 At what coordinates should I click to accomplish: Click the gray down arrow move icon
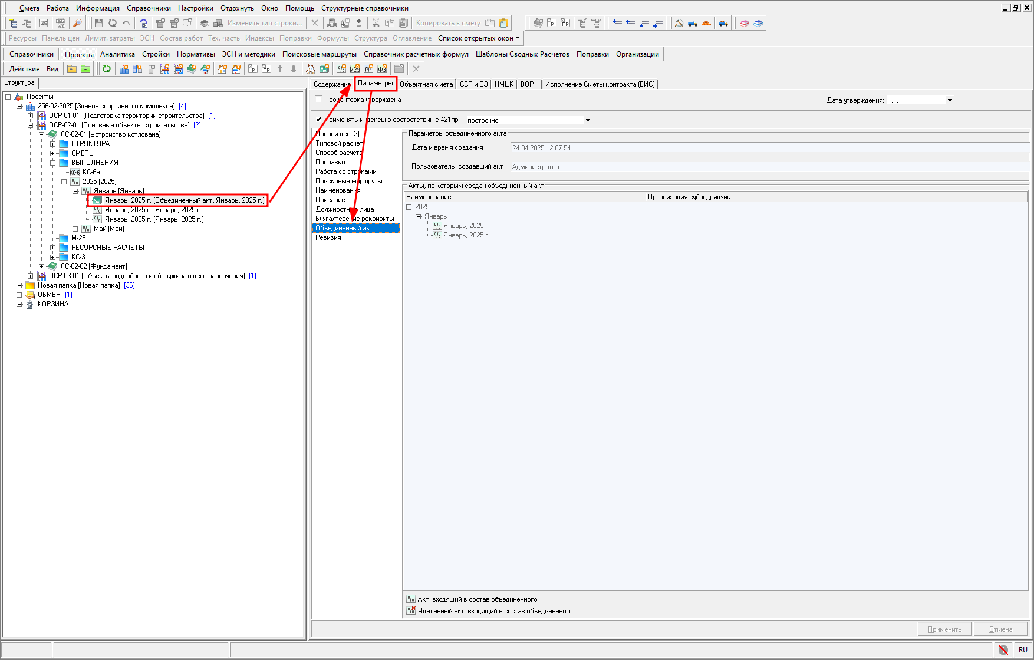pos(294,69)
